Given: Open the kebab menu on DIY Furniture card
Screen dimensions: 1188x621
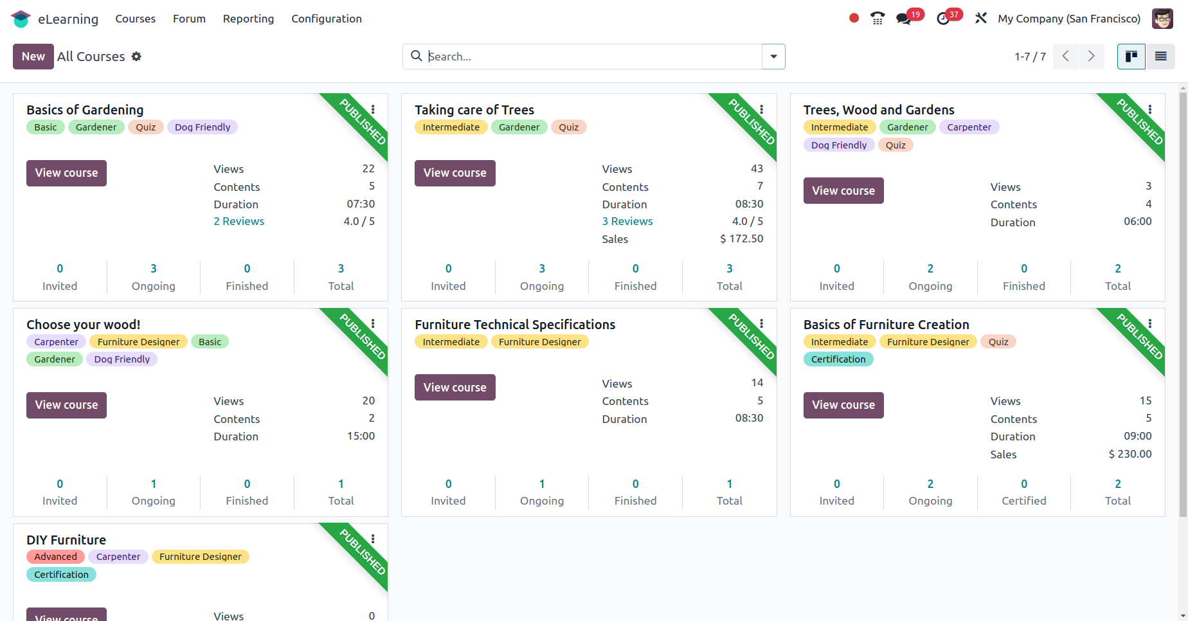Looking at the screenshot, I should [373, 539].
